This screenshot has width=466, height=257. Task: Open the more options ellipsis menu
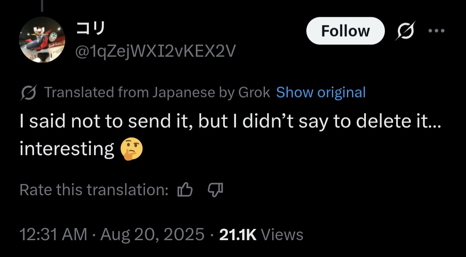click(x=436, y=31)
